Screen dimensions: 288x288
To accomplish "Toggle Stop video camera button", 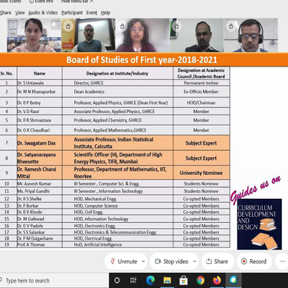I will tap(171, 261).
